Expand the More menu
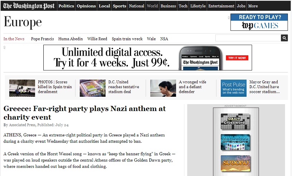 [x=253, y=6]
